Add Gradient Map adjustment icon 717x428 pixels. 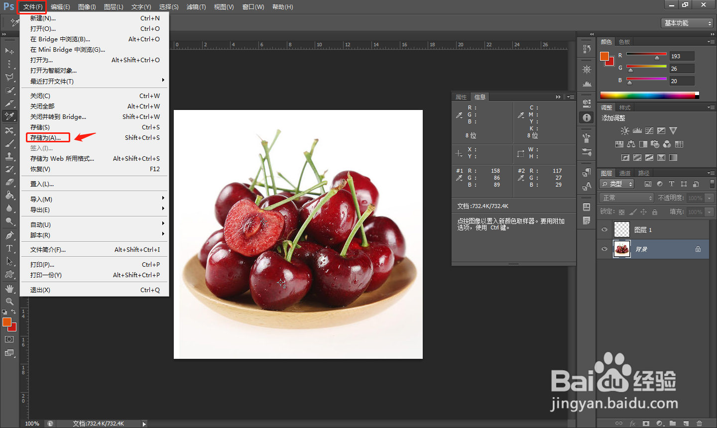pyautogui.click(x=673, y=158)
